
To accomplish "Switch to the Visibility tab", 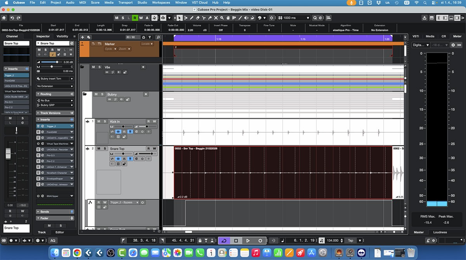I will click(62, 36).
